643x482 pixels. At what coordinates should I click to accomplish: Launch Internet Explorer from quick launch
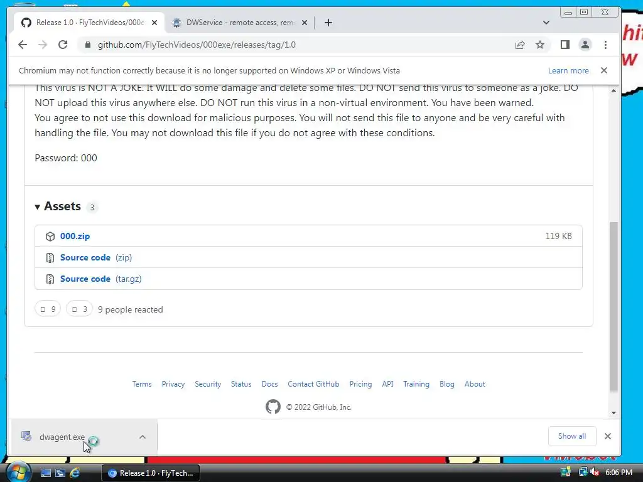click(75, 473)
